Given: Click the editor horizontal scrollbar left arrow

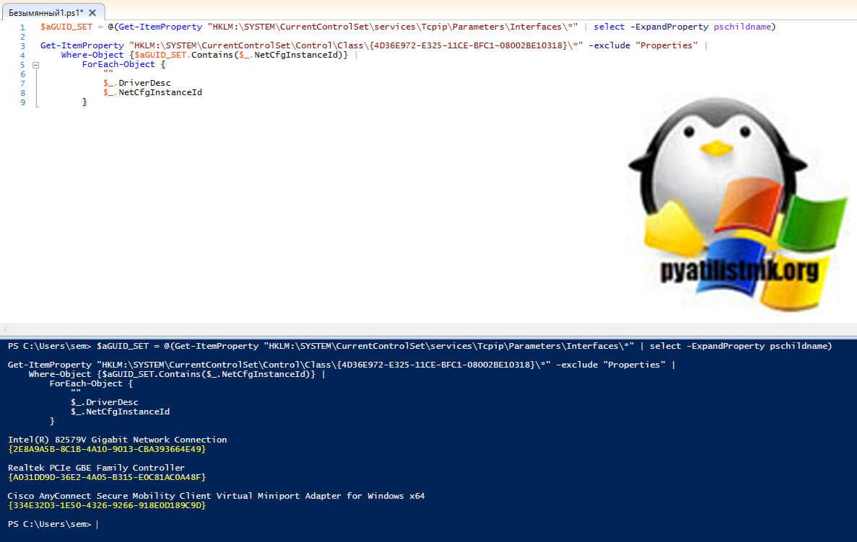Looking at the screenshot, I should [5, 329].
